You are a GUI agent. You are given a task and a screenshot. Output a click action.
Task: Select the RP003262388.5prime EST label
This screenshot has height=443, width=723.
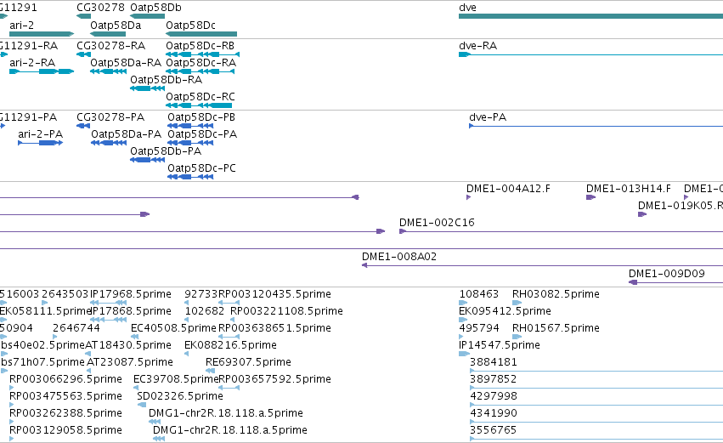click(x=65, y=413)
